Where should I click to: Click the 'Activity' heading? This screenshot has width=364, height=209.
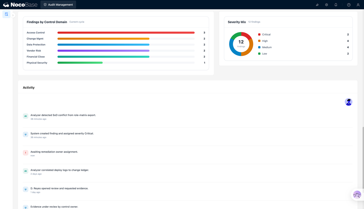[29, 88]
